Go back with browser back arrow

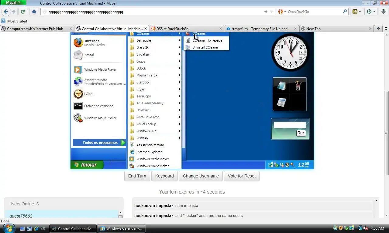(6, 12)
